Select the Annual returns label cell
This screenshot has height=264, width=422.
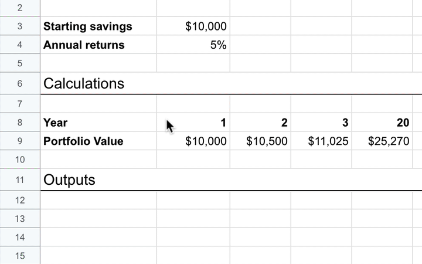[x=98, y=45]
